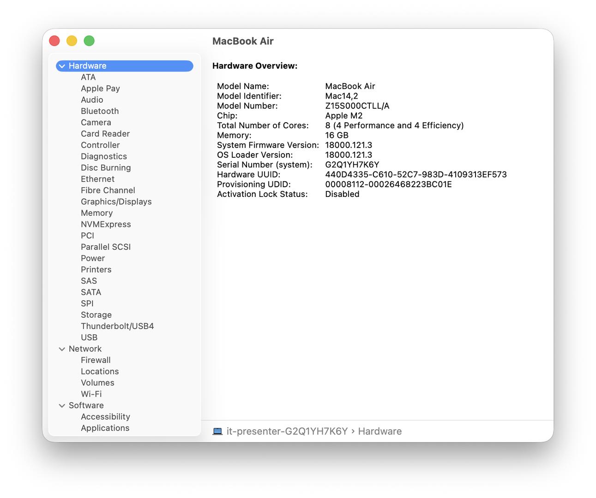Select Network category in sidebar

(x=85, y=349)
